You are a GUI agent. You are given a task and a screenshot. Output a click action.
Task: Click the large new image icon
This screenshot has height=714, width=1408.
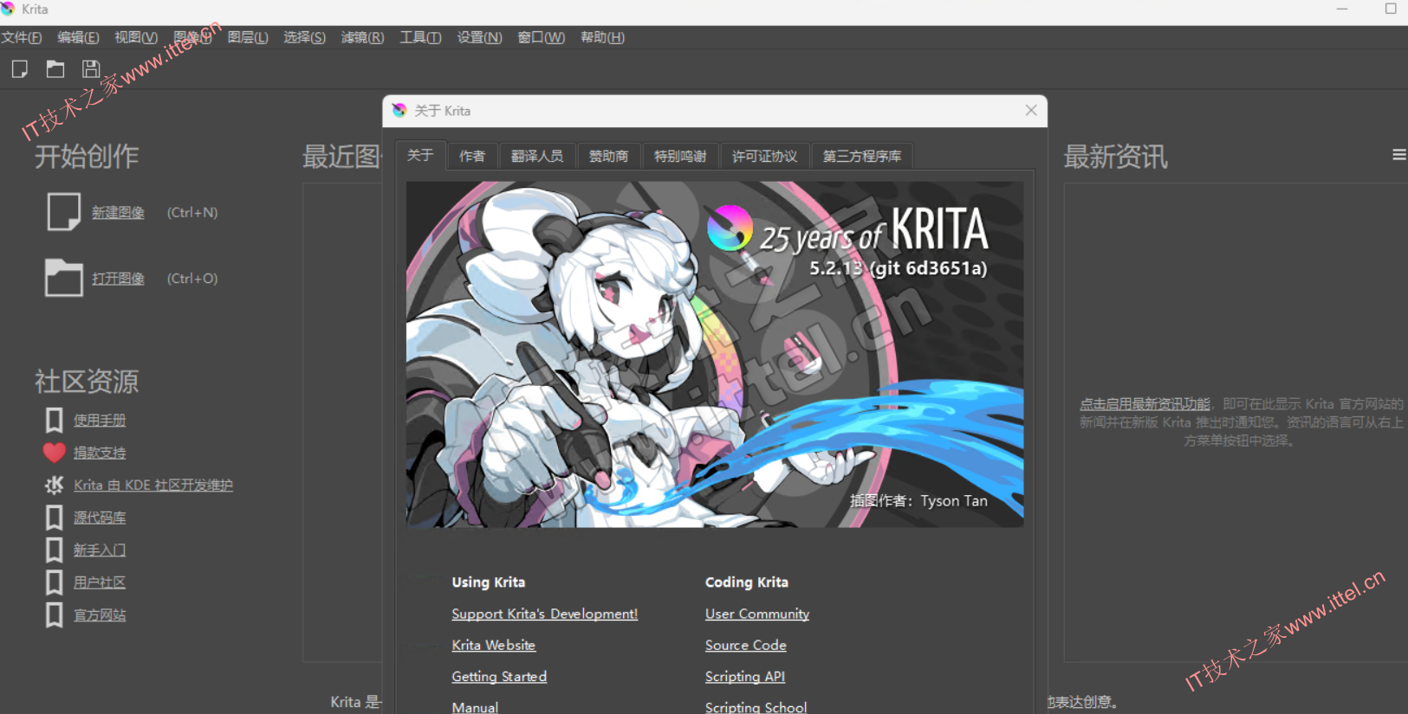(63, 212)
